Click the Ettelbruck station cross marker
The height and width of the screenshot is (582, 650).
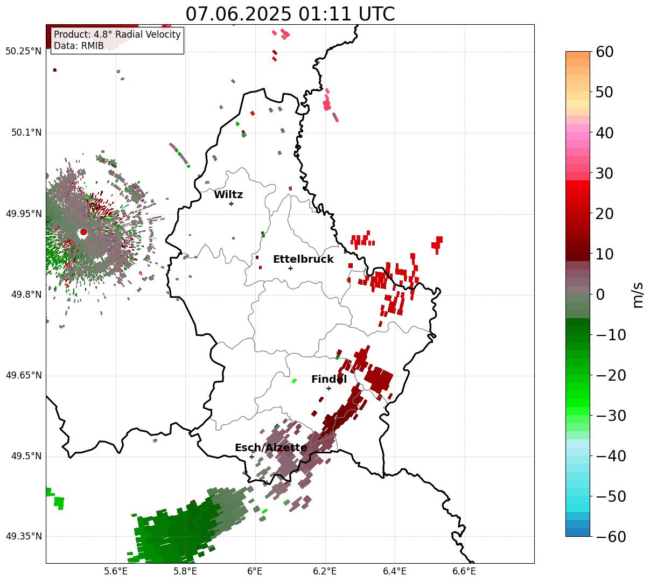(x=290, y=268)
